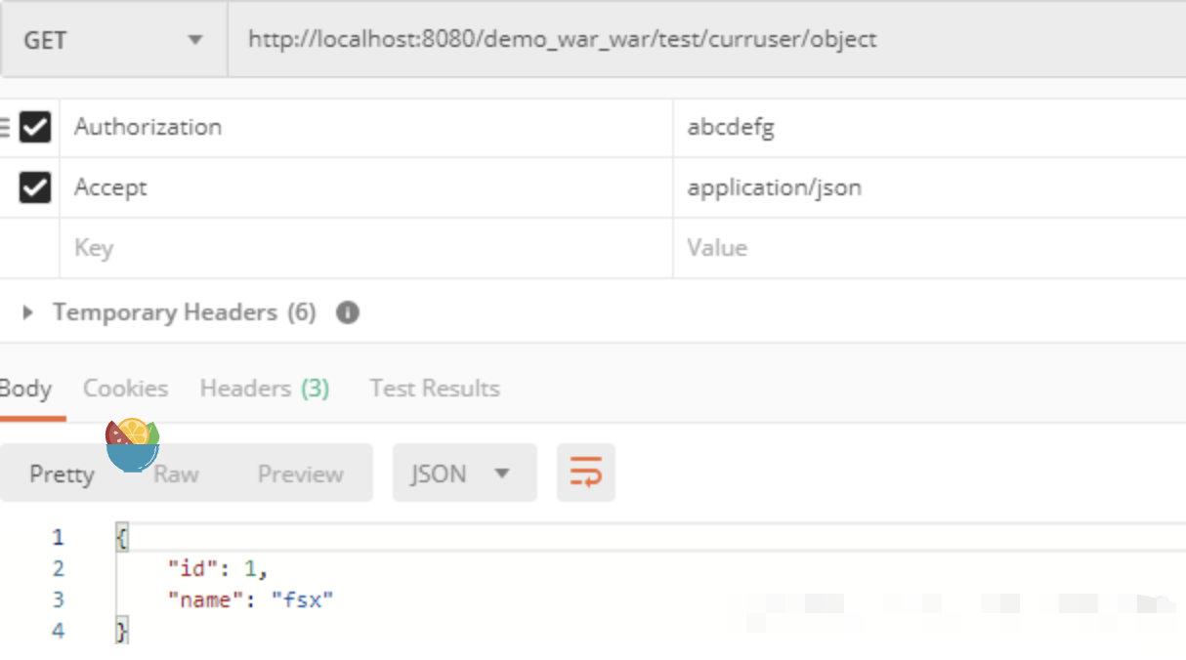The image size is (1186, 660).
Task: Click the drag handle beside Authorization row
Action: 5,127
